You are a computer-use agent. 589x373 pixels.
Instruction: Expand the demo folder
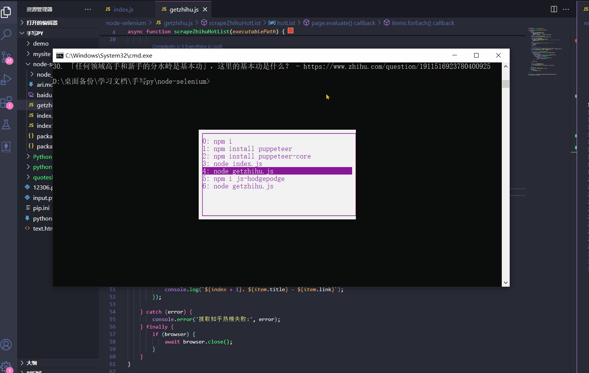[x=40, y=44]
